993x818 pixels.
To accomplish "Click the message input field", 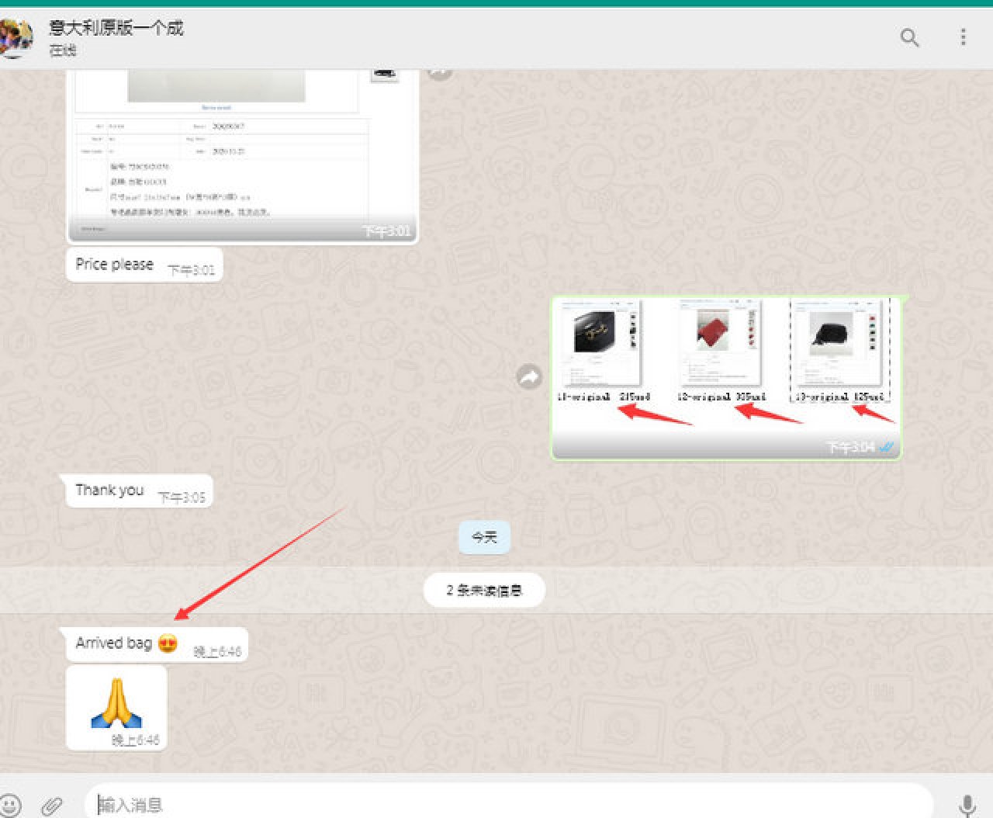I will (504, 805).
